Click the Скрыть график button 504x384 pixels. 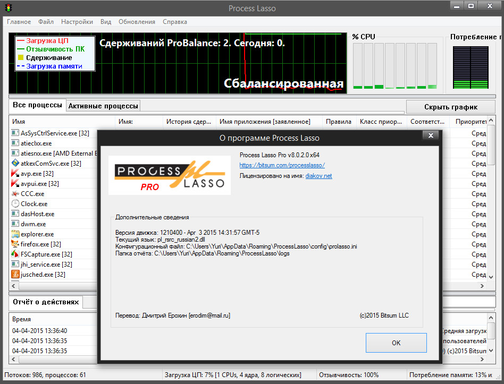[451, 107]
